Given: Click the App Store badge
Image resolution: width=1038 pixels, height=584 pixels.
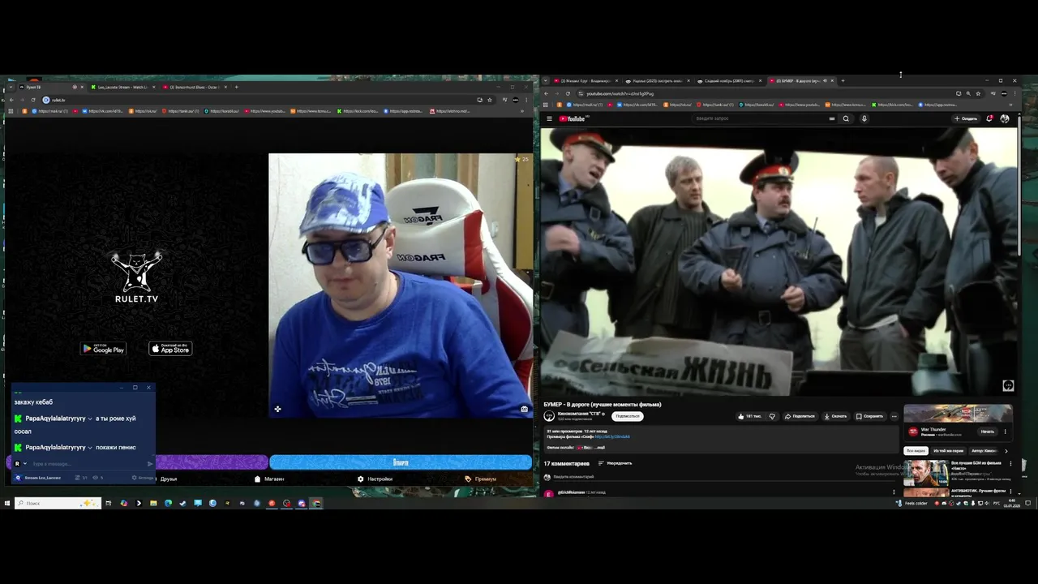Looking at the screenshot, I should pyautogui.click(x=170, y=349).
